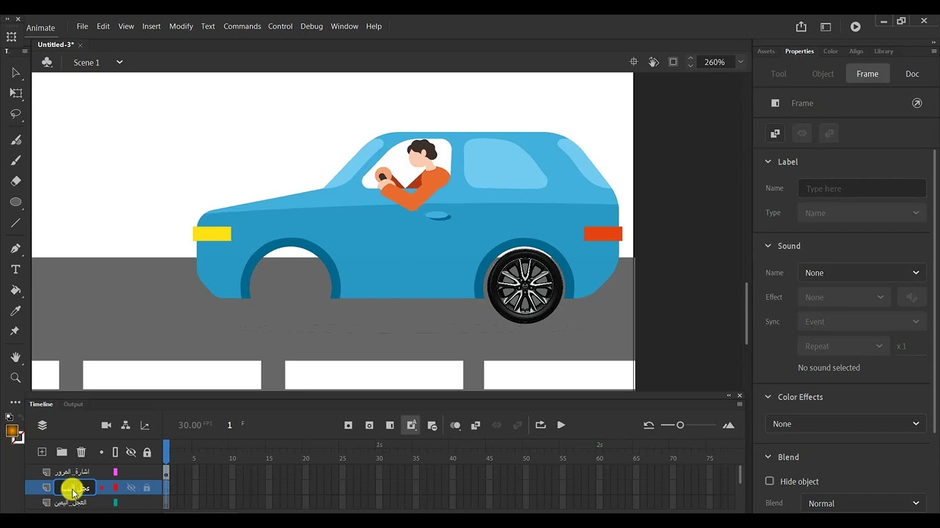Add a new layer in timeline
Image resolution: width=940 pixels, height=528 pixels.
click(x=42, y=452)
